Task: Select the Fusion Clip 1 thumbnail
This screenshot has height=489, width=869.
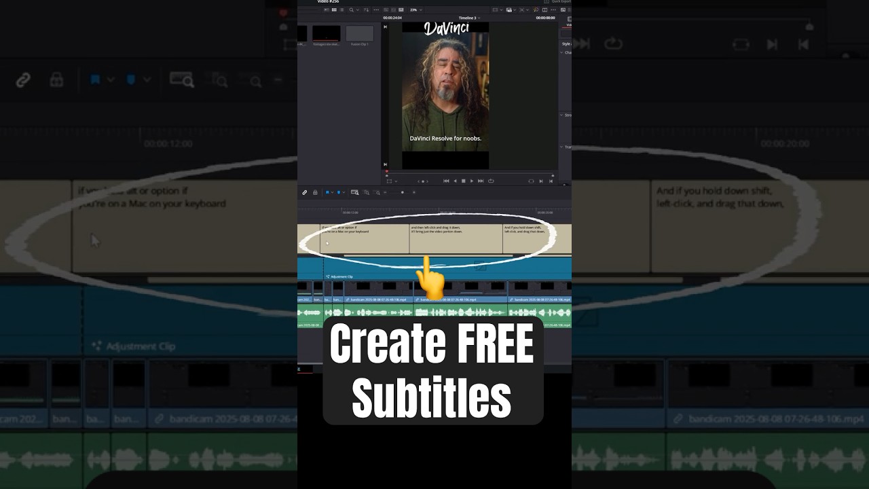Action: tap(360, 34)
